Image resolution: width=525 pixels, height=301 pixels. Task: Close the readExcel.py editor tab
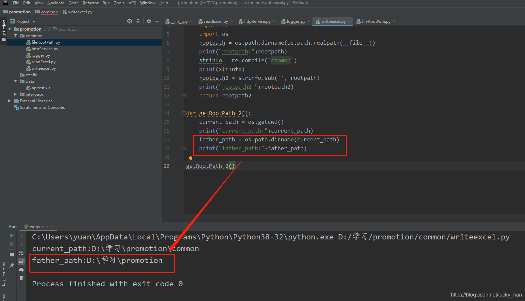pos(231,21)
